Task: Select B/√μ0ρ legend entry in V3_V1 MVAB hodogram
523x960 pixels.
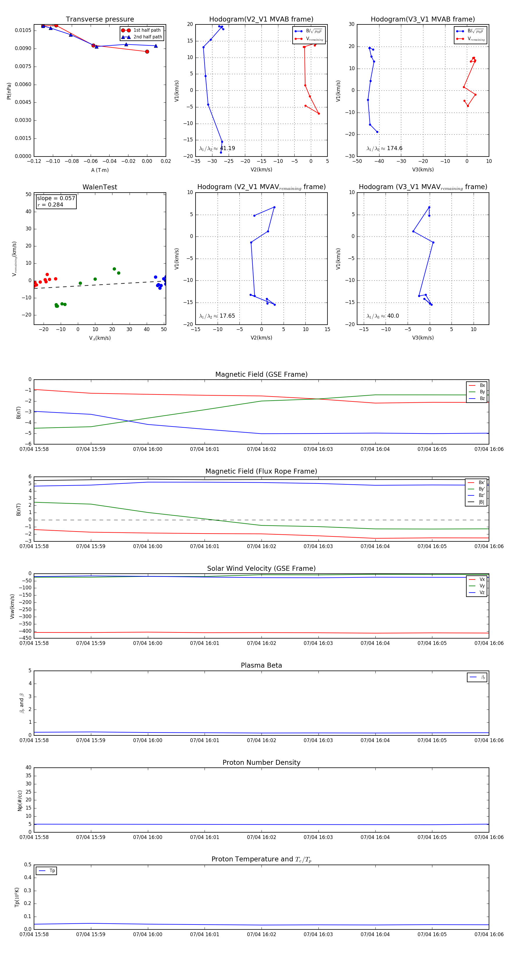Action: pyautogui.click(x=470, y=31)
